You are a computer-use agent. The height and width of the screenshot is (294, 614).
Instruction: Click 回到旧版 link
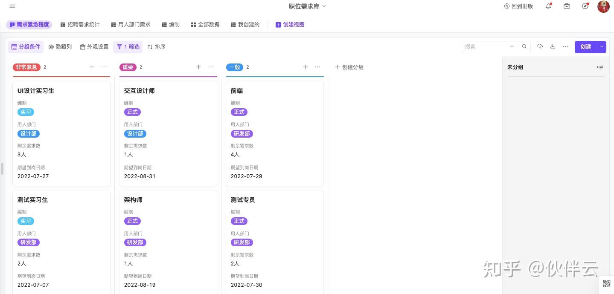[518, 6]
